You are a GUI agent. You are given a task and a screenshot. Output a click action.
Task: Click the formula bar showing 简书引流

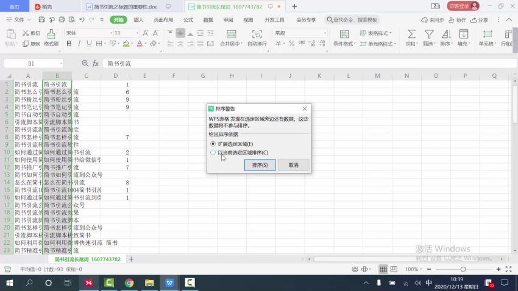(x=310, y=63)
